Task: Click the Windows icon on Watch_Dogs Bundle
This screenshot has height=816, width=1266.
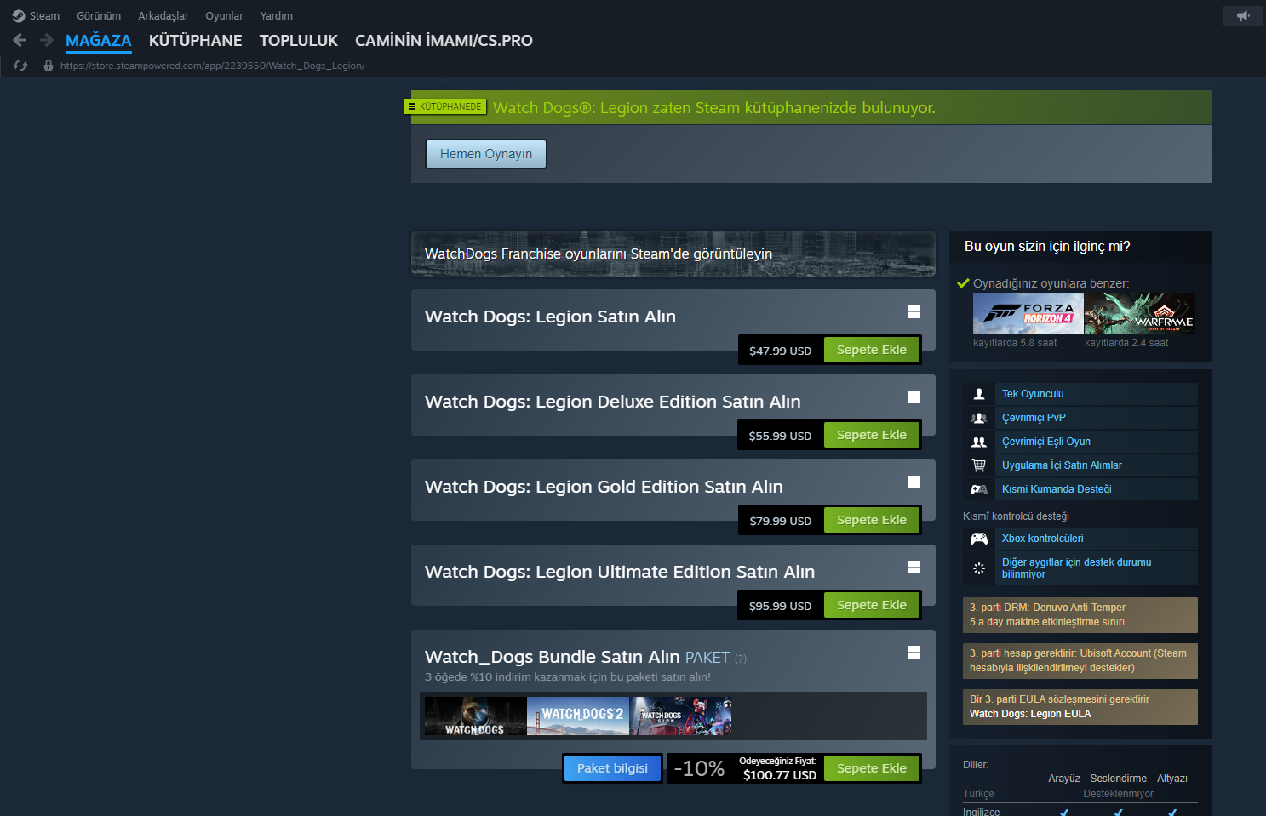Action: pyautogui.click(x=914, y=653)
